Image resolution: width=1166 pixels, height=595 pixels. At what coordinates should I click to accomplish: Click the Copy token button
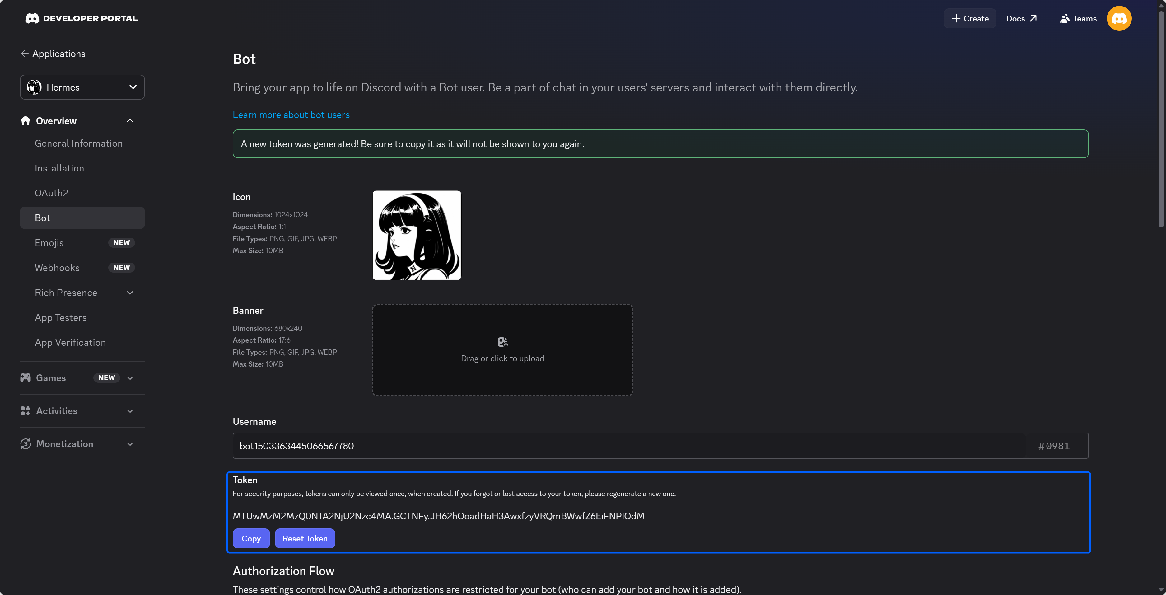[251, 538]
